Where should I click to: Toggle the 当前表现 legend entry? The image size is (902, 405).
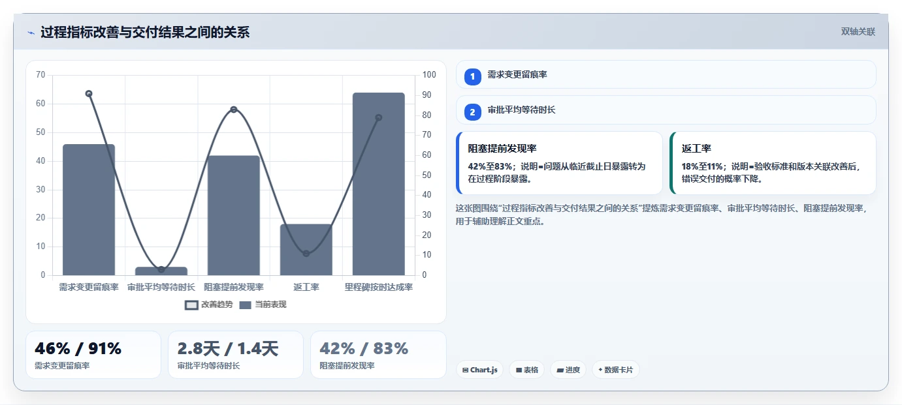pos(263,305)
